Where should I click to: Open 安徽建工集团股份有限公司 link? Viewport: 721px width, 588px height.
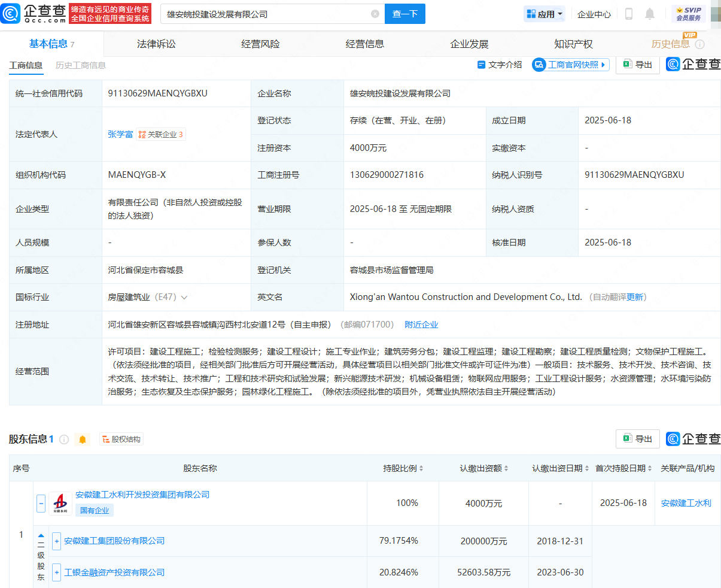pos(114,541)
